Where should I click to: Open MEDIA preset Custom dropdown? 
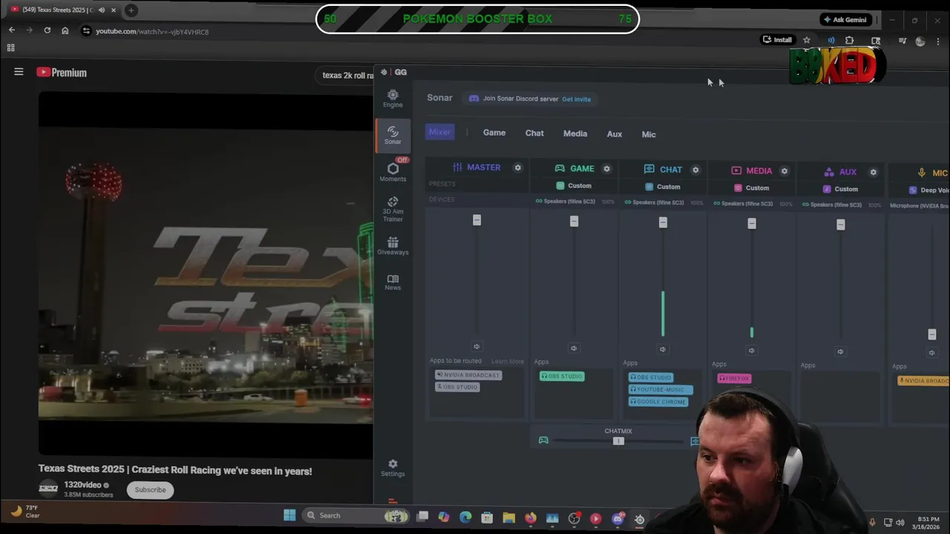coord(751,188)
